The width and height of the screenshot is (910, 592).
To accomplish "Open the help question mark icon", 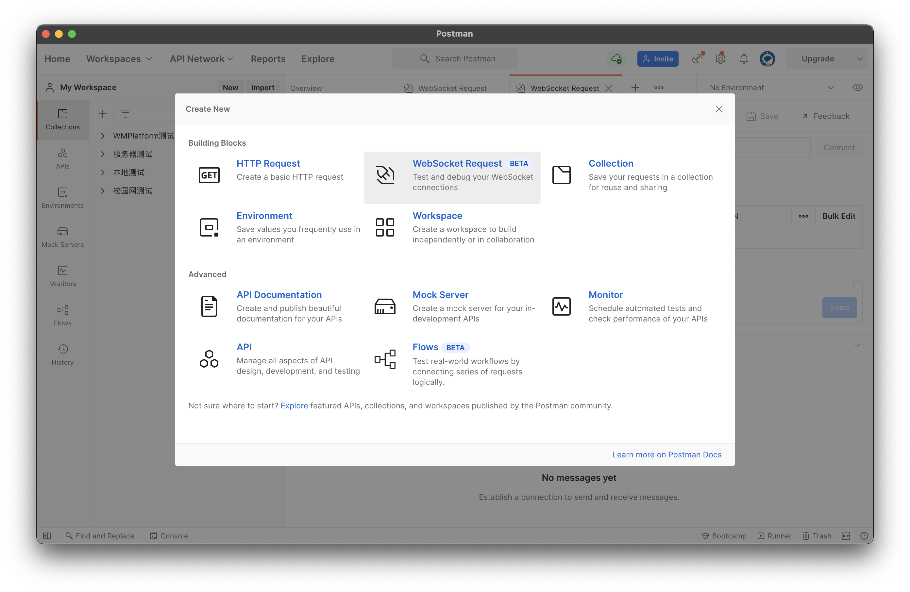I will tap(864, 536).
